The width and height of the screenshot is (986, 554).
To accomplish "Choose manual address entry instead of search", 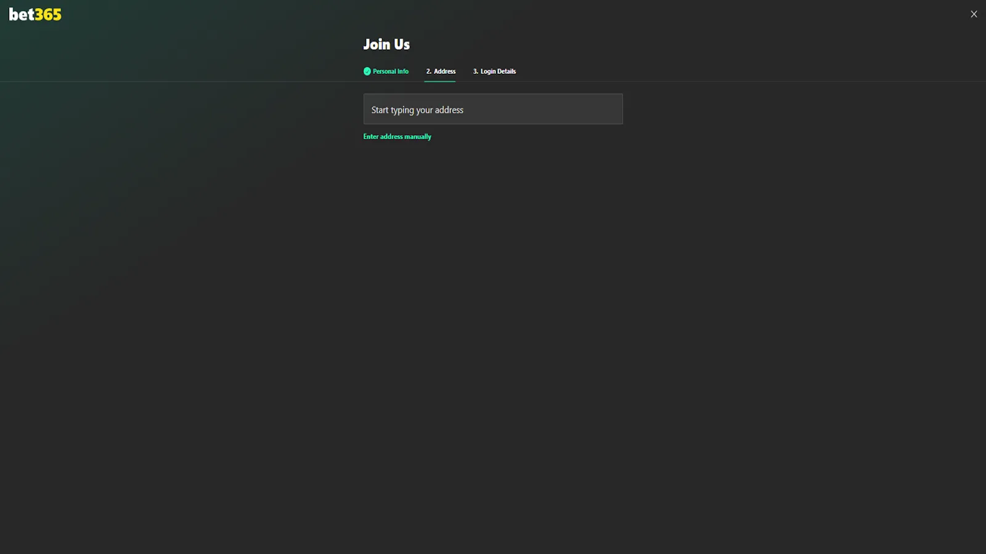I will 397,136.
